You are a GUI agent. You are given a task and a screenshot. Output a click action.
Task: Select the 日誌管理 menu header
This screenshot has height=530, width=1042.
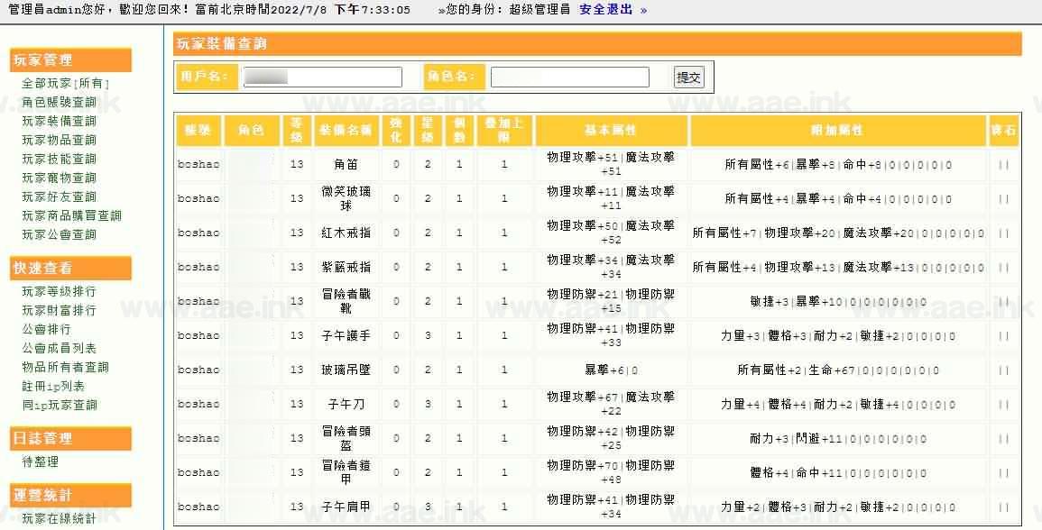click(71, 438)
